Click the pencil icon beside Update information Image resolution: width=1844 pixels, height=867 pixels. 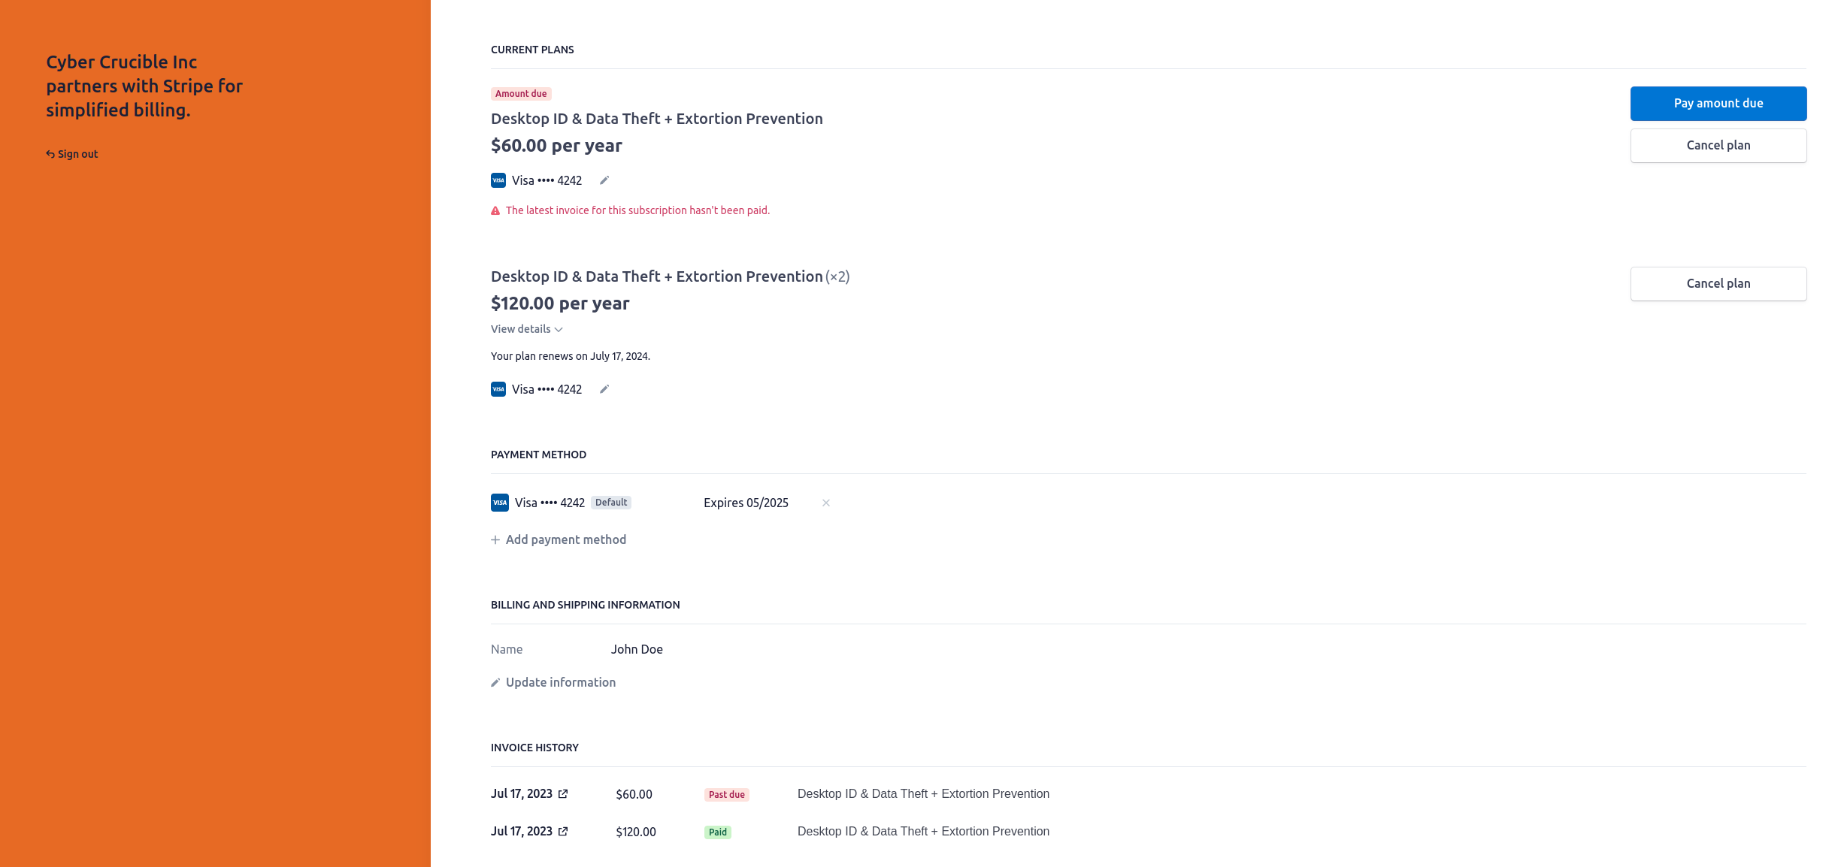495,682
